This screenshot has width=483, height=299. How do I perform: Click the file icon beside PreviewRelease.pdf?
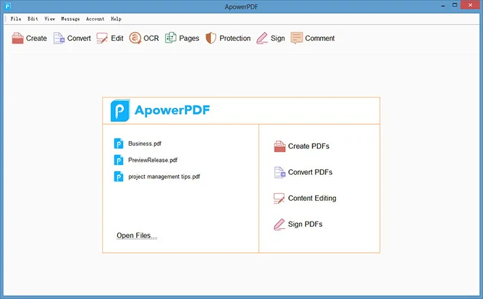(x=118, y=161)
